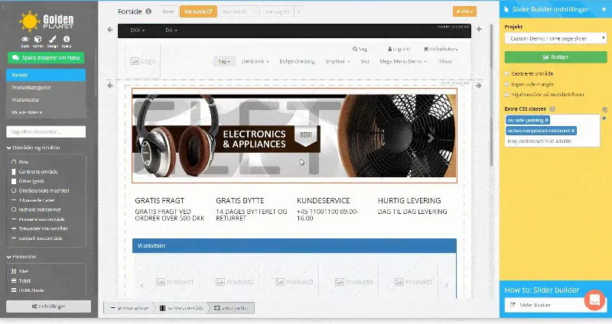This screenshot has width=612, height=324.
Task: Open the orange chat widget
Action: [x=594, y=300]
